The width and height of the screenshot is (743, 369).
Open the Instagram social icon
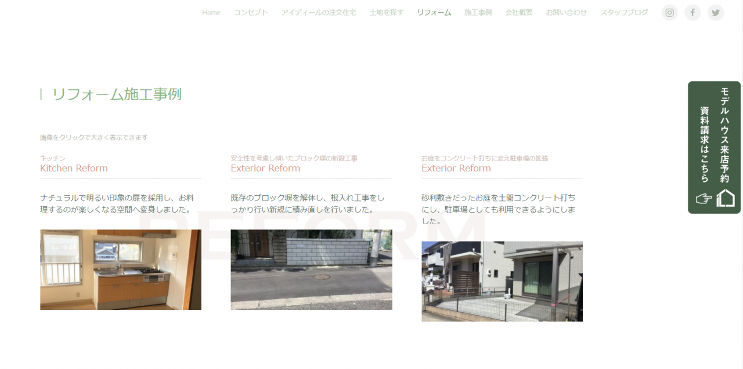(x=669, y=13)
